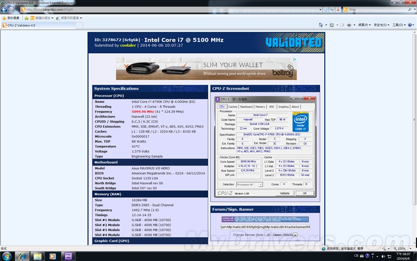Click the Memory tab in CPU-Z screenshot
The height and width of the screenshot is (261, 417).
[260, 106]
